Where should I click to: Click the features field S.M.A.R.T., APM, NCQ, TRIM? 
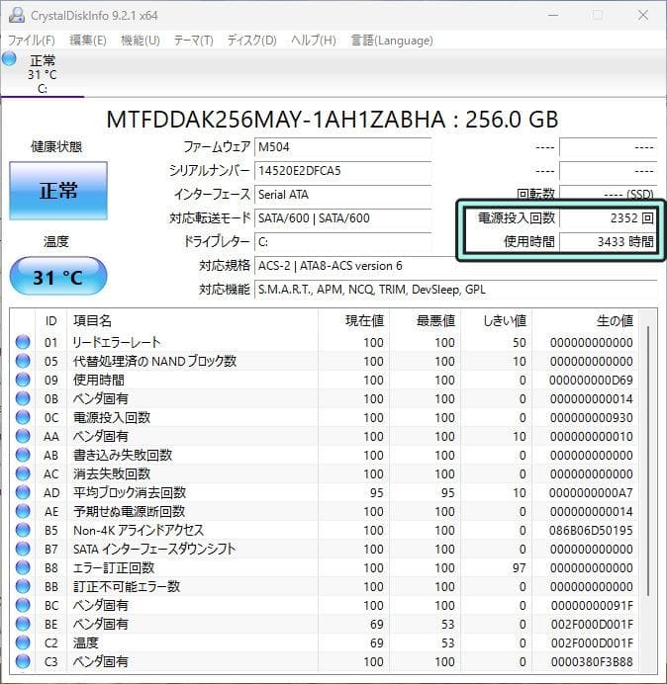point(455,290)
